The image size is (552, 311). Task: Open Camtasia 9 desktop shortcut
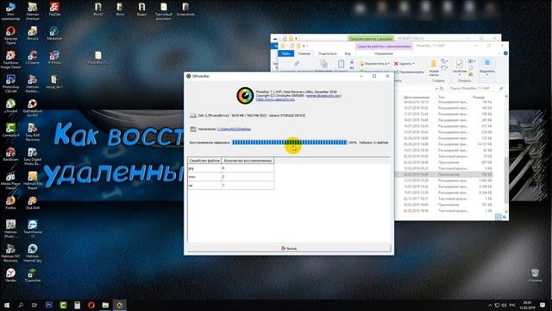(x=10, y=130)
